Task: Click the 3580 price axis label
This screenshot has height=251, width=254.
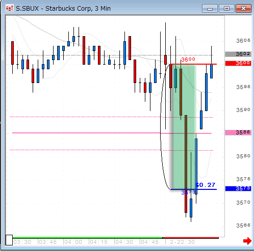Action: pyautogui.click(x=243, y=156)
